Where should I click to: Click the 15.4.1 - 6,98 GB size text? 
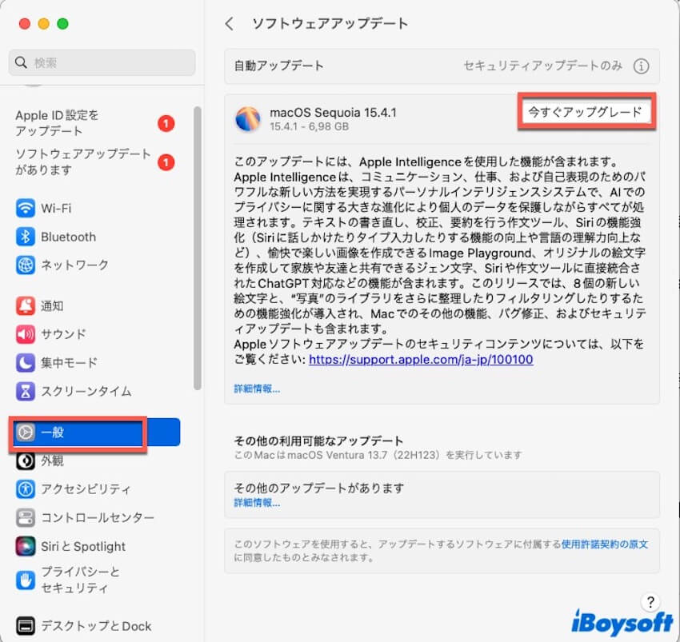coord(310,126)
